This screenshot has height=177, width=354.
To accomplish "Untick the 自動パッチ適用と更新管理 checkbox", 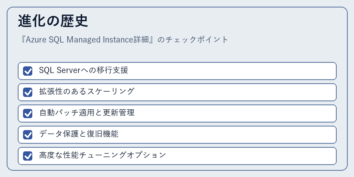I will click(x=27, y=113).
